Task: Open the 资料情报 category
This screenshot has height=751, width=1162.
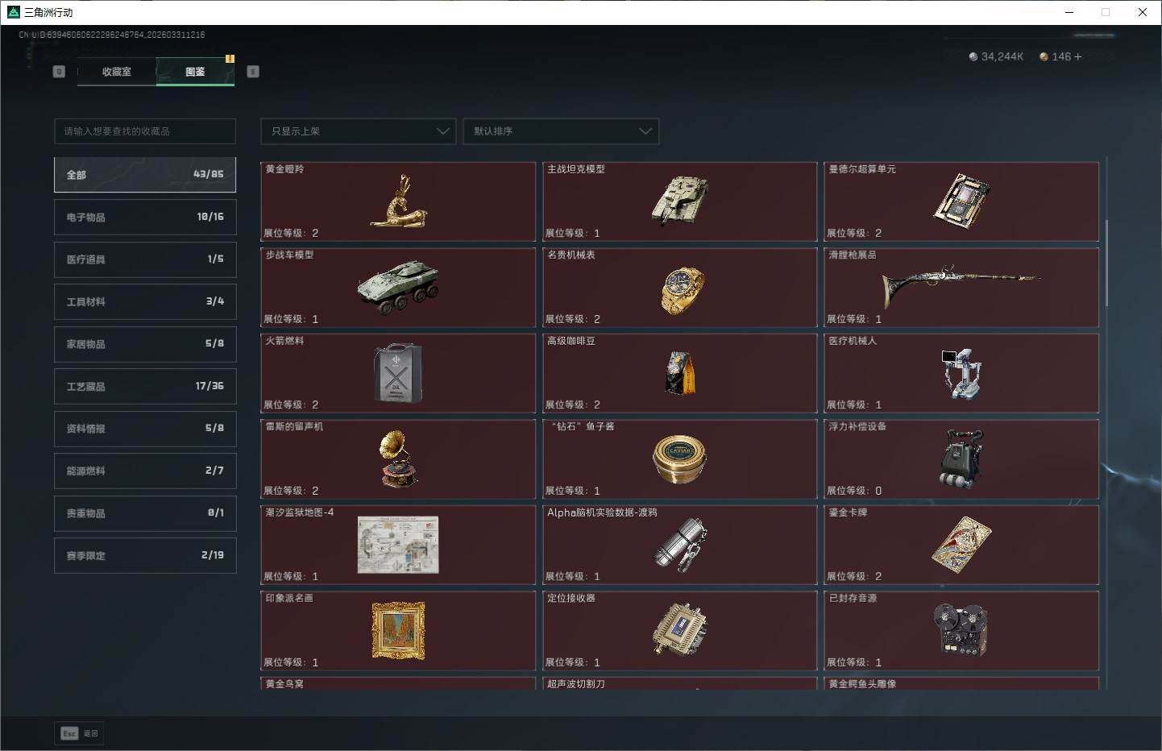Action: [145, 429]
